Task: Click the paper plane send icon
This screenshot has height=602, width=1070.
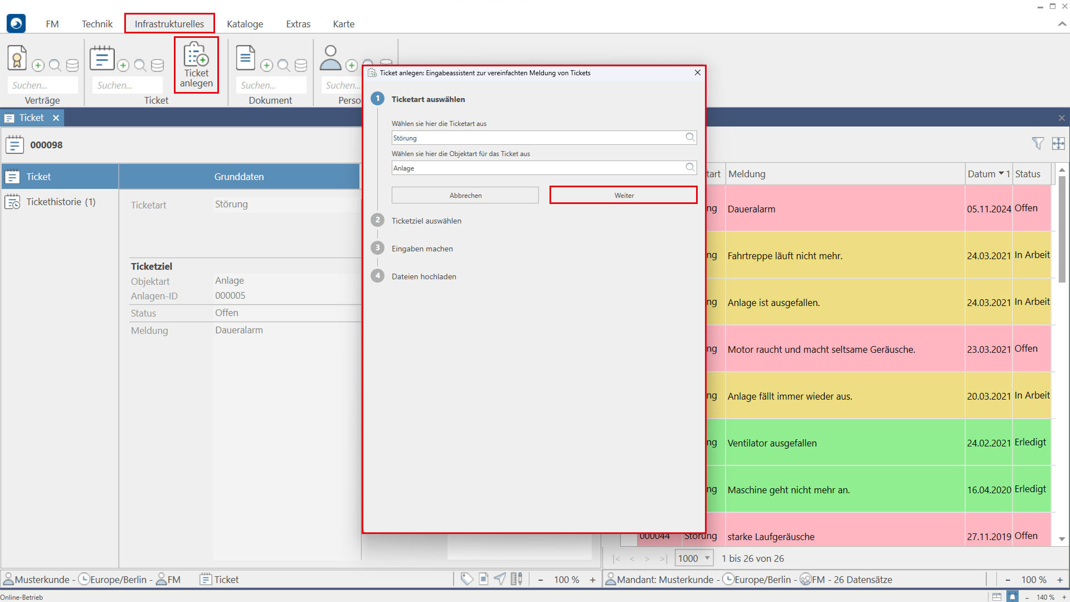Action: tap(500, 579)
